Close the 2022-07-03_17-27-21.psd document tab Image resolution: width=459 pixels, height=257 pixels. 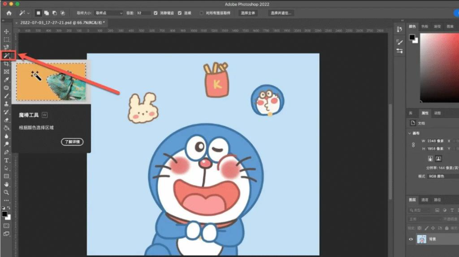(16, 22)
